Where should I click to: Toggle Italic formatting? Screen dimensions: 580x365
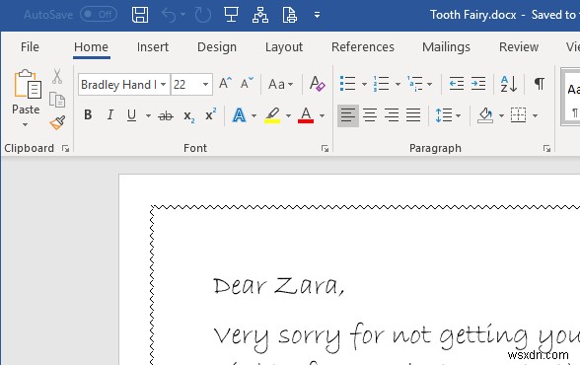coord(109,115)
